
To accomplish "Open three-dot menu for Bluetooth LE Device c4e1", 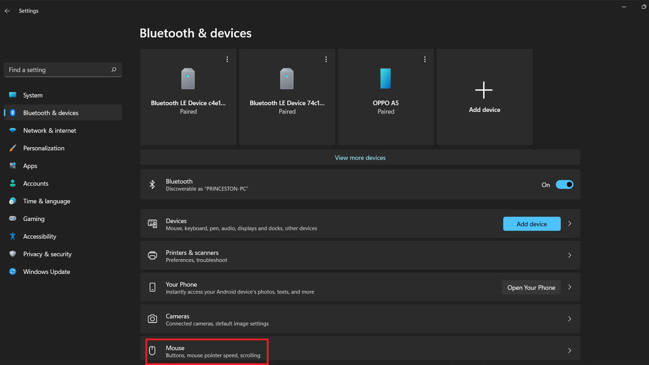I will (x=227, y=59).
